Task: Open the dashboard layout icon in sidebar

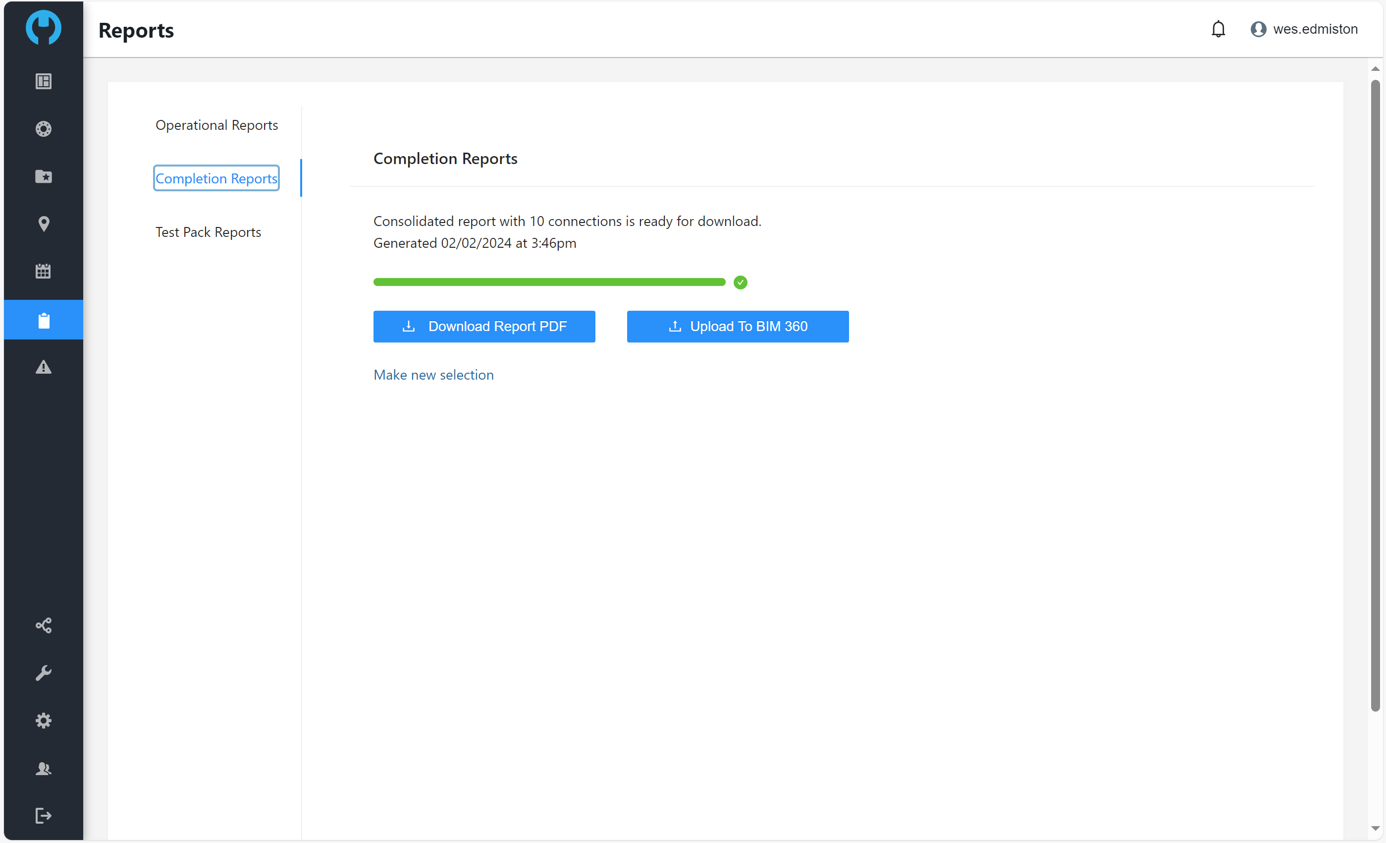Action: pos(43,82)
